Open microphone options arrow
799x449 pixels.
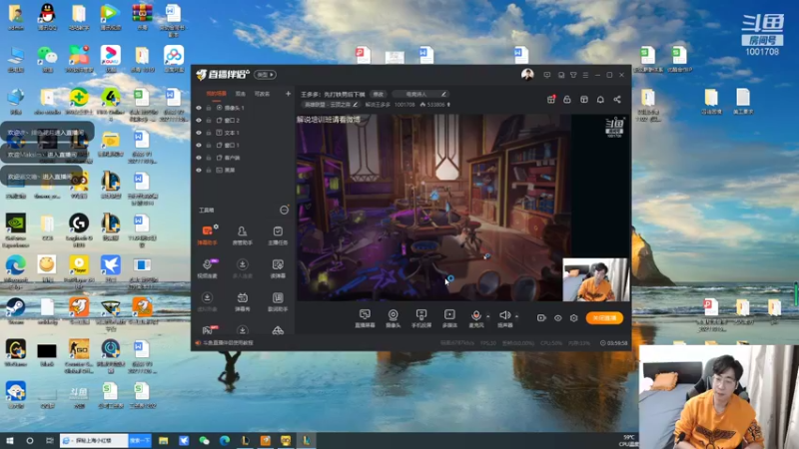pyautogui.click(x=488, y=316)
